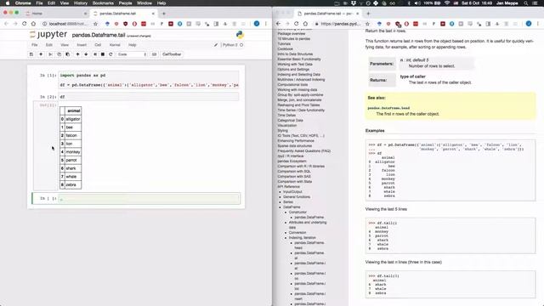Open Chrome menu in the left browser window
This screenshot has width=544, height=306.
(266, 24)
